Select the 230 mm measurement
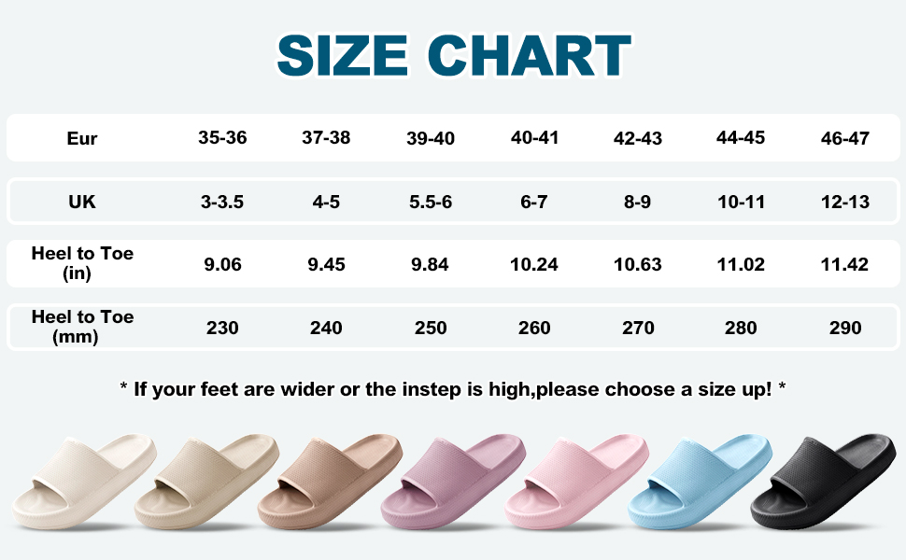 [x=222, y=328]
